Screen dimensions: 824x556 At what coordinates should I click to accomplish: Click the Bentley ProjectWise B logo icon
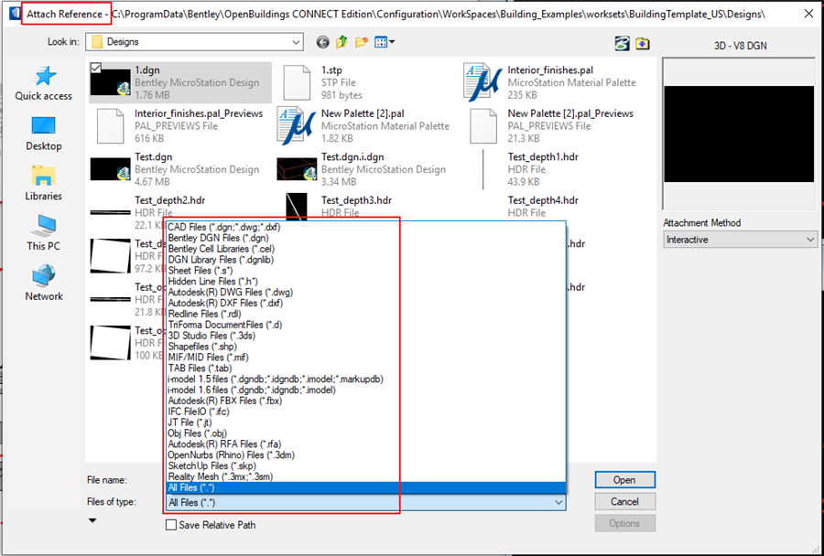coord(623,44)
